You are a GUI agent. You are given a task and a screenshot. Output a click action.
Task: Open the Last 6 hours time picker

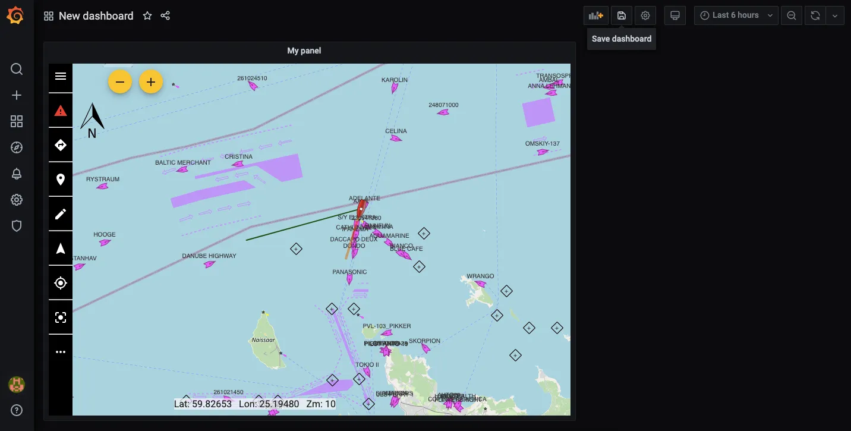click(736, 15)
